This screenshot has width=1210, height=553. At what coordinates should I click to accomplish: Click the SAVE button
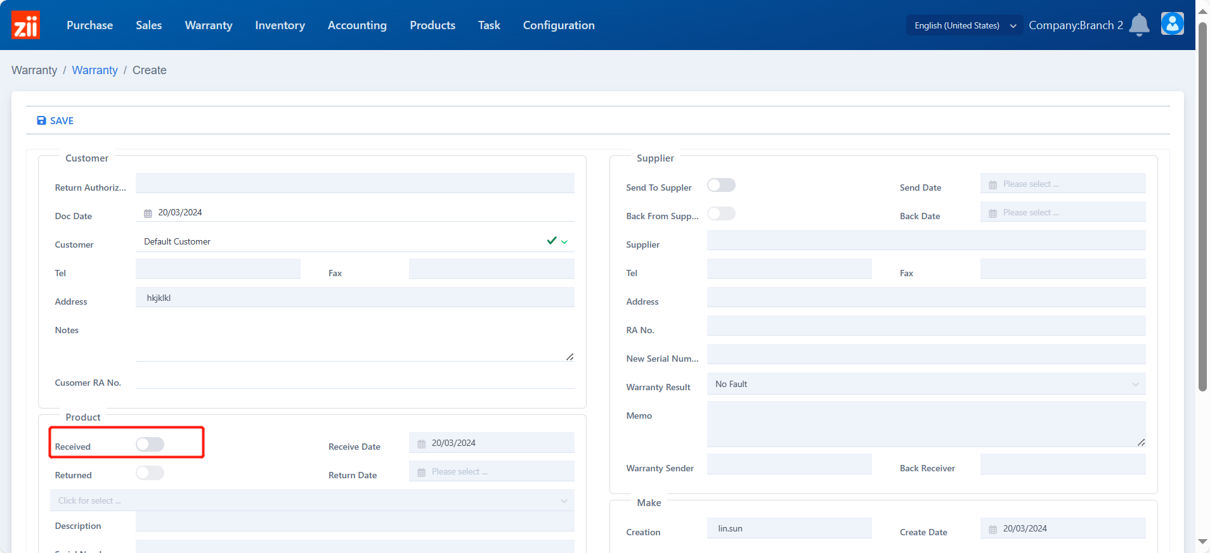pos(55,120)
